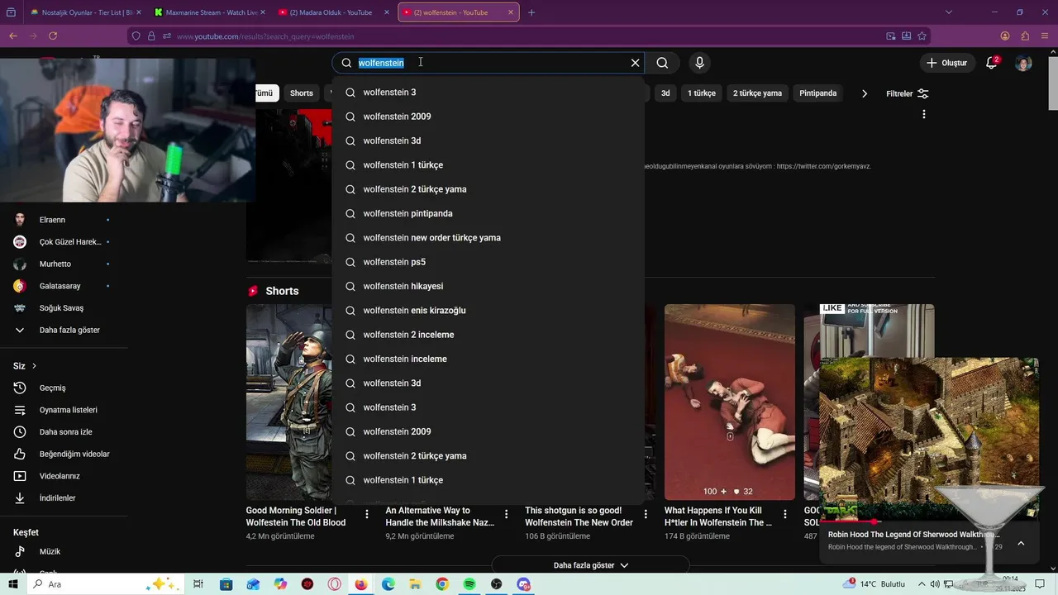
Task: Clear the search box with the X icon
Action: point(635,63)
